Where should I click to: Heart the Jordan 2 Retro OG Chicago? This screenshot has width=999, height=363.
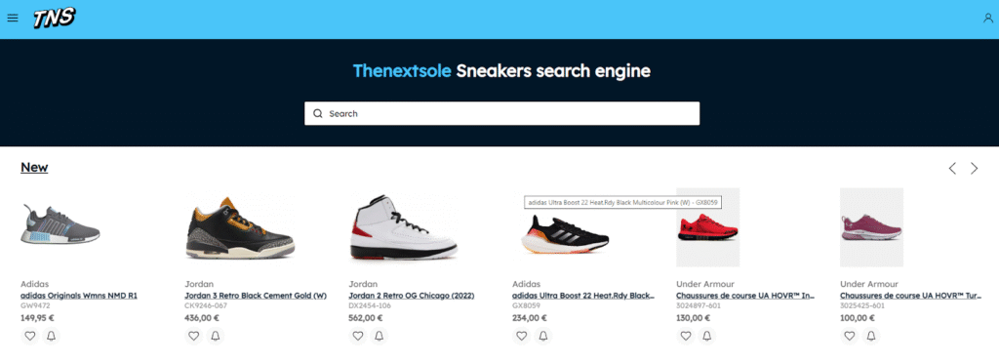coord(357,336)
